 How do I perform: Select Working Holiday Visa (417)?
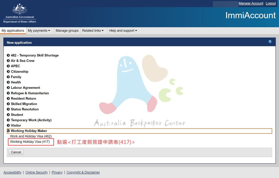point(30,142)
